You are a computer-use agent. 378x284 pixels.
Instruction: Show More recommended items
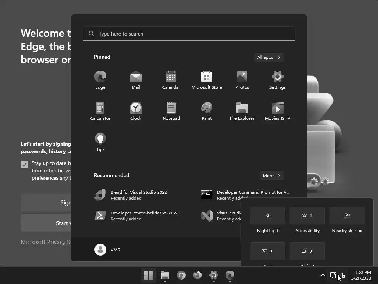pos(271,176)
